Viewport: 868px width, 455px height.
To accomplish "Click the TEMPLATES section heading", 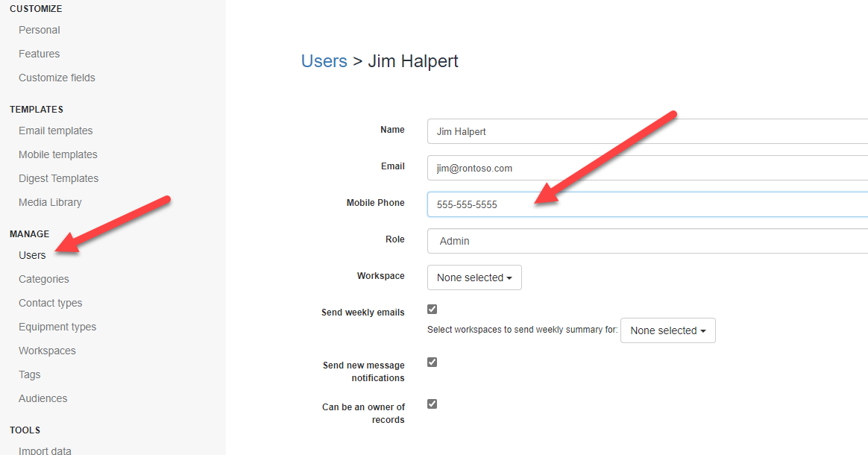I will click(37, 110).
